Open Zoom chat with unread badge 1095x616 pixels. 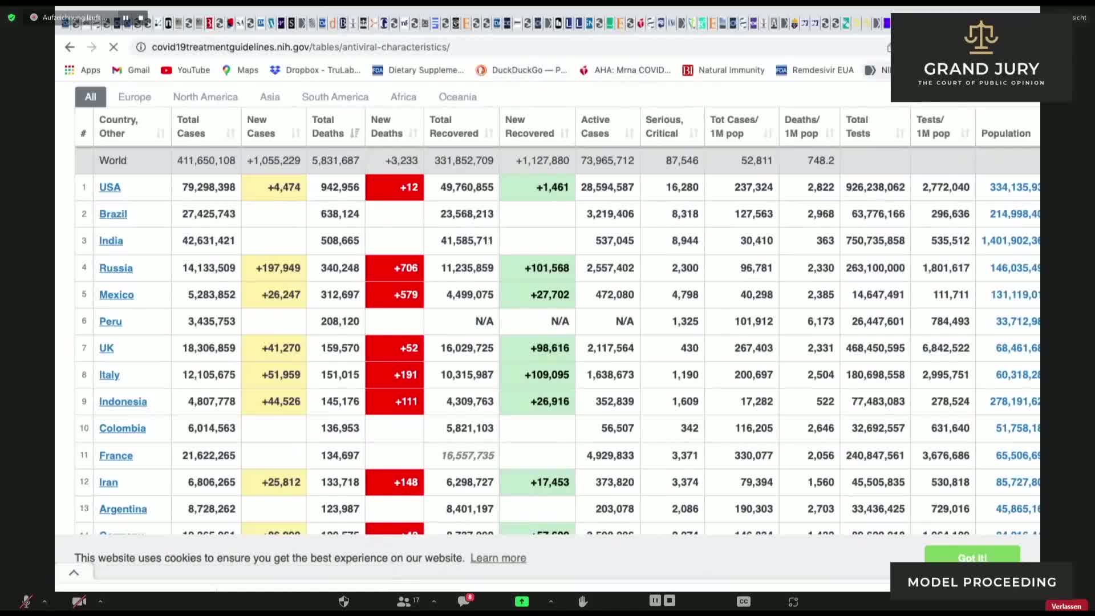(464, 601)
